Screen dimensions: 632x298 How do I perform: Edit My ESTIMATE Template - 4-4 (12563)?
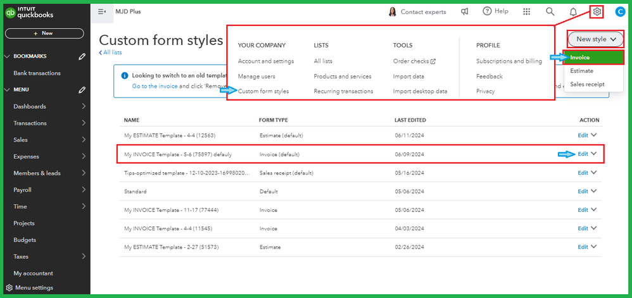click(583, 135)
